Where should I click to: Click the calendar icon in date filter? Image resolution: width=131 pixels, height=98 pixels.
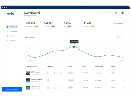click(x=114, y=23)
